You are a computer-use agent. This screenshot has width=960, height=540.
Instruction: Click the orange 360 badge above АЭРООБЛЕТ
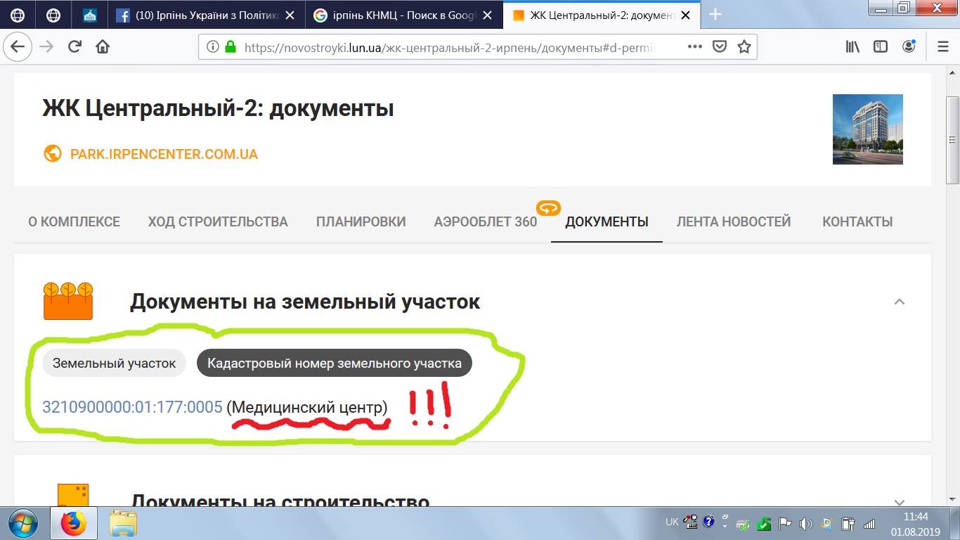[547, 207]
